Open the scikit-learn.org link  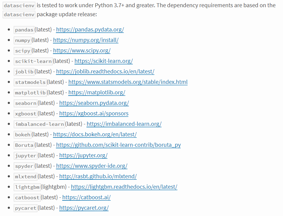click(x=104, y=61)
